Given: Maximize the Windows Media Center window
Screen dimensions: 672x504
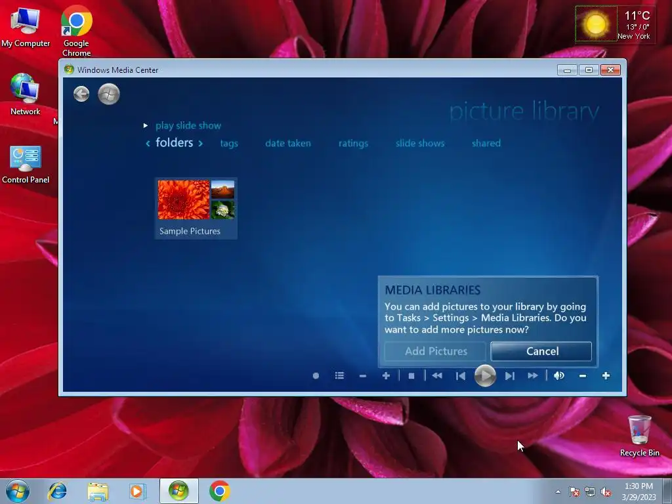Looking at the screenshot, I should tap(589, 70).
